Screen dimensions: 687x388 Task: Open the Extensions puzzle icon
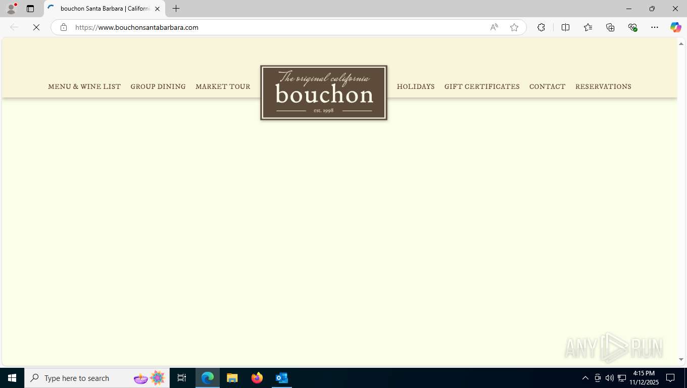541,27
